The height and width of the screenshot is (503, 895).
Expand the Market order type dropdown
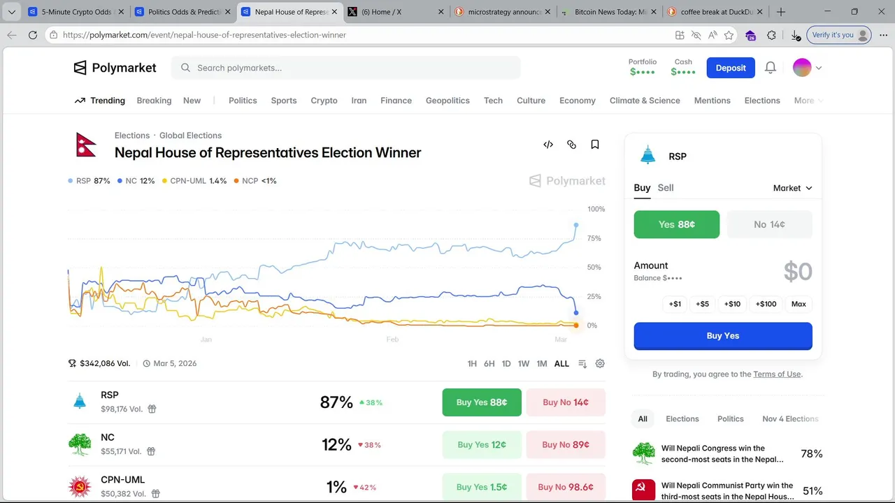tap(792, 188)
